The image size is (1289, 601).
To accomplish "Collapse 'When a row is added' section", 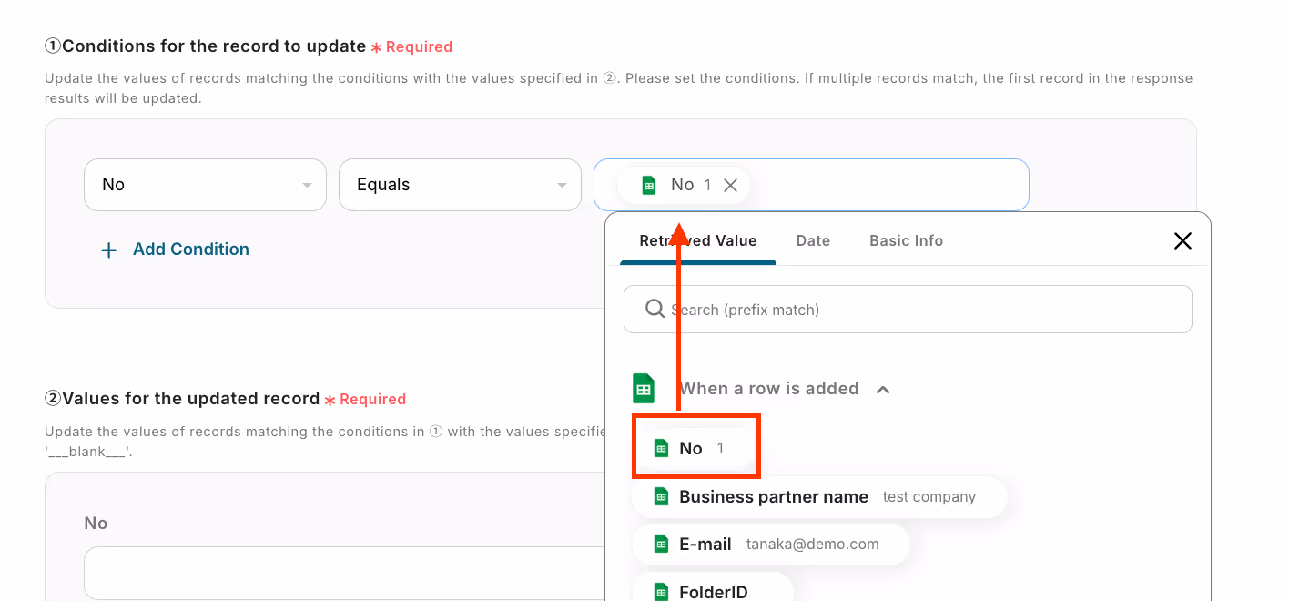I will click(882, 390).
